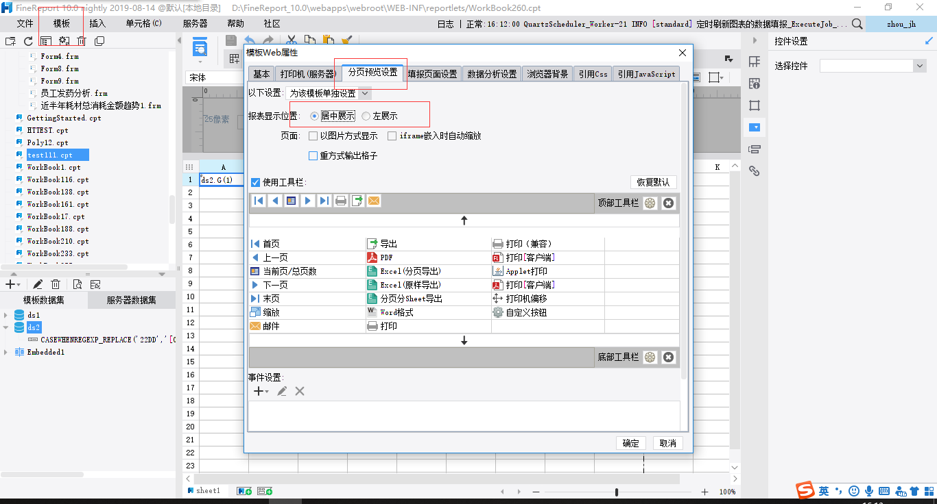This screenshot has height=504, width=937.
Task: Confirm the dialog with 确定
Action: [x=631, y=443]
